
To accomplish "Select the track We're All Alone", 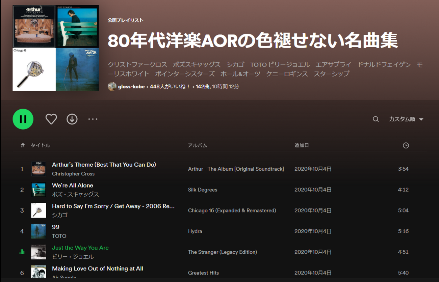I will coord(73,186).
